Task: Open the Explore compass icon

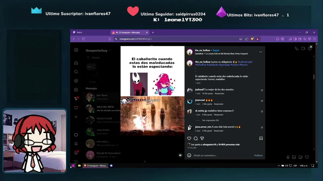Action: pyautogui.click(x=76, y=81)
